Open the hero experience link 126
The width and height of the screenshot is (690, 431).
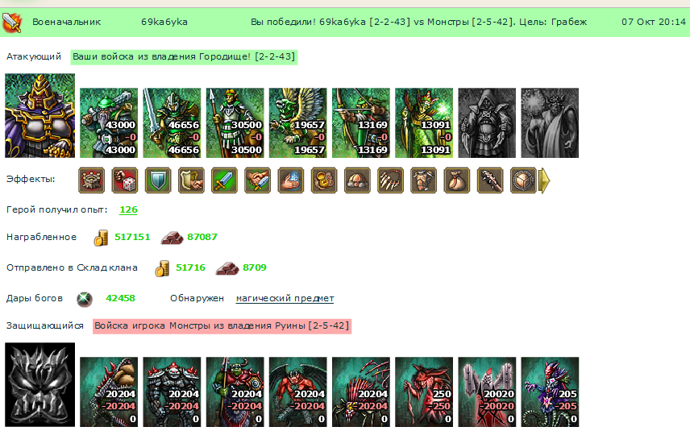tap(128, 209)
